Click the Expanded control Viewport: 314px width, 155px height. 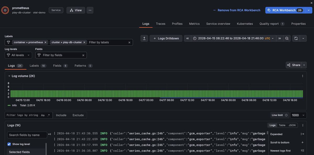click(x=287, y=134)
